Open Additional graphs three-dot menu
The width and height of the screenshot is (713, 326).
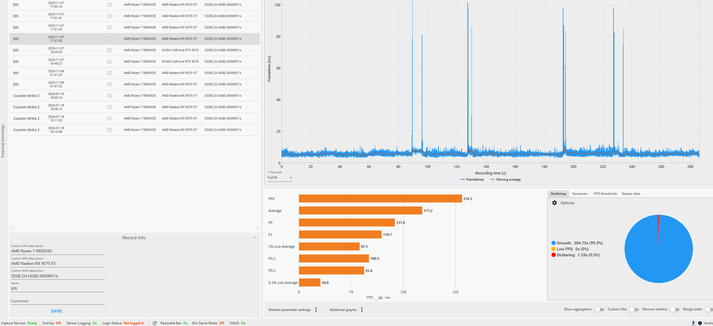tap(362, 310)
